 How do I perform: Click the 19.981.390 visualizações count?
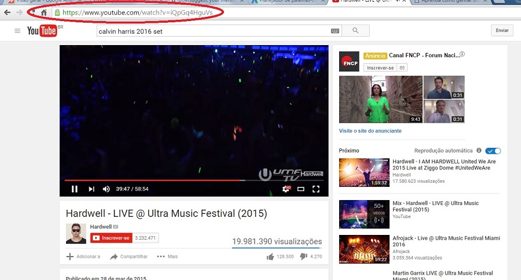click(277, 242)
